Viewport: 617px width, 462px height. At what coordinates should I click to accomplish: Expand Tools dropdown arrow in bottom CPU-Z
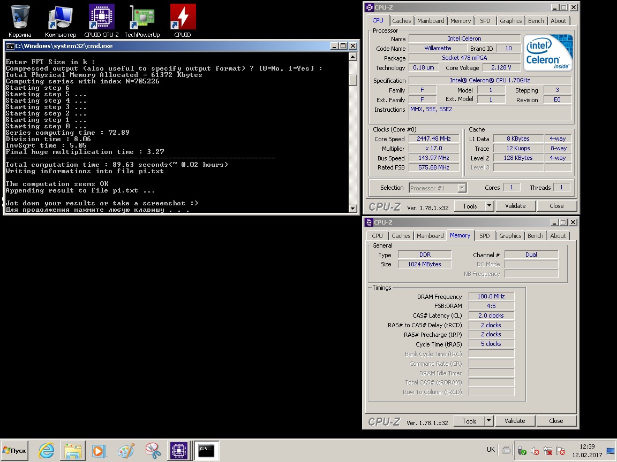coord(488,421)
